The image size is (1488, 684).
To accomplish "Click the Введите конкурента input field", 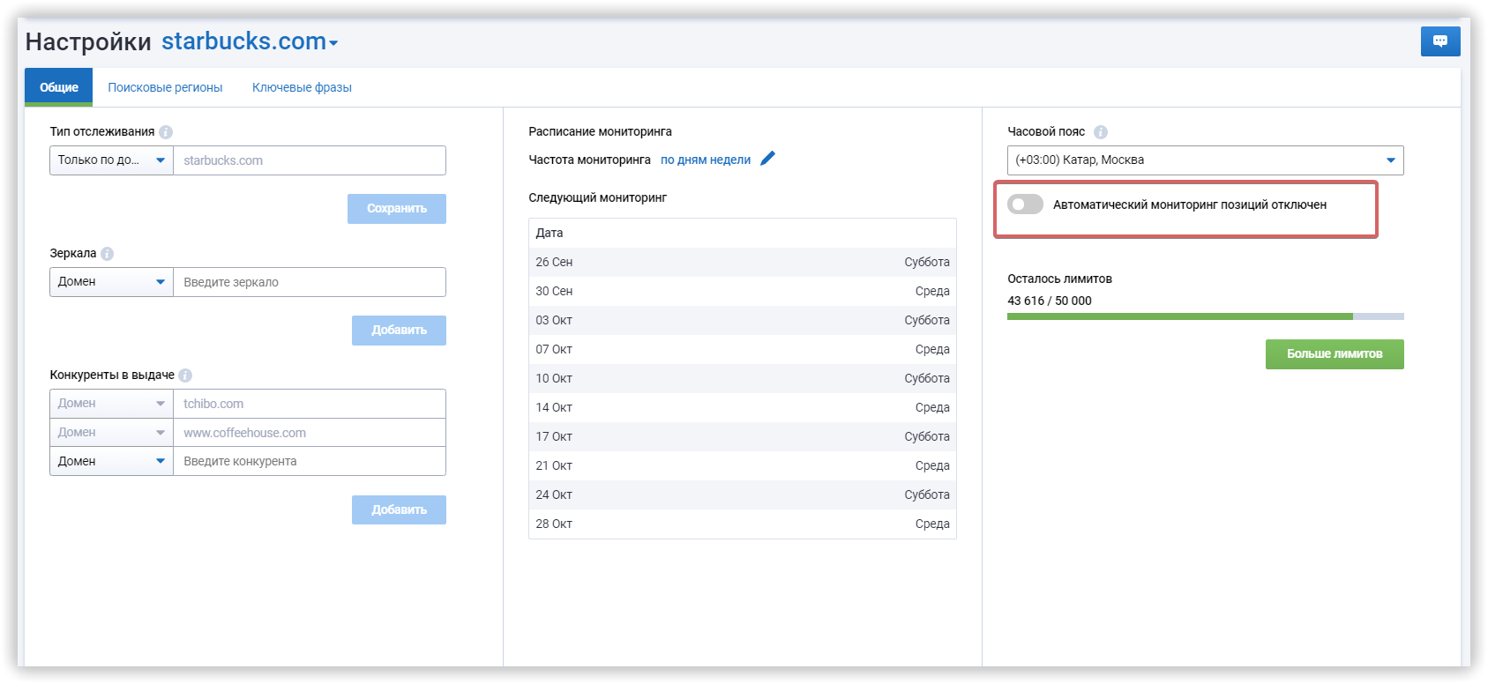I will pos(310,461).
